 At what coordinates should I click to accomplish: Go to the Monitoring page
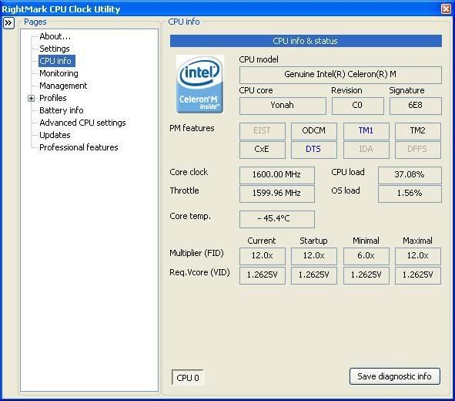click(x=59, y=73)
